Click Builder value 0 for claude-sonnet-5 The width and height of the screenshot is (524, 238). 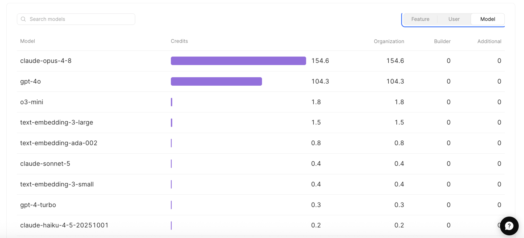pos(449,163)
